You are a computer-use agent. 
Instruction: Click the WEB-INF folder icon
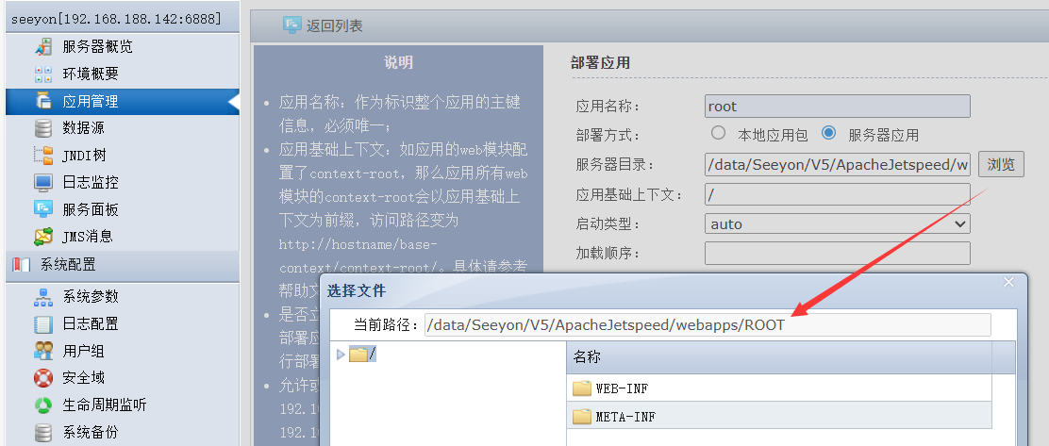[582, 388]
